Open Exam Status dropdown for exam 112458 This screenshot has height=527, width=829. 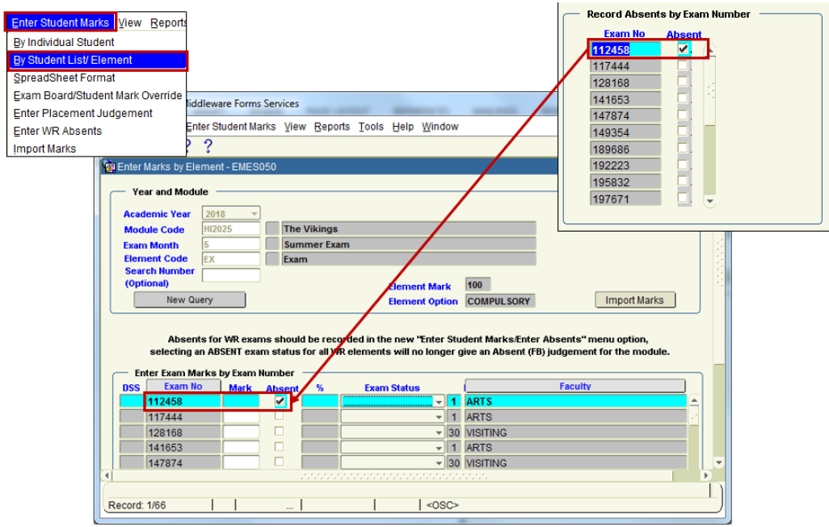(x=439, y=401)
